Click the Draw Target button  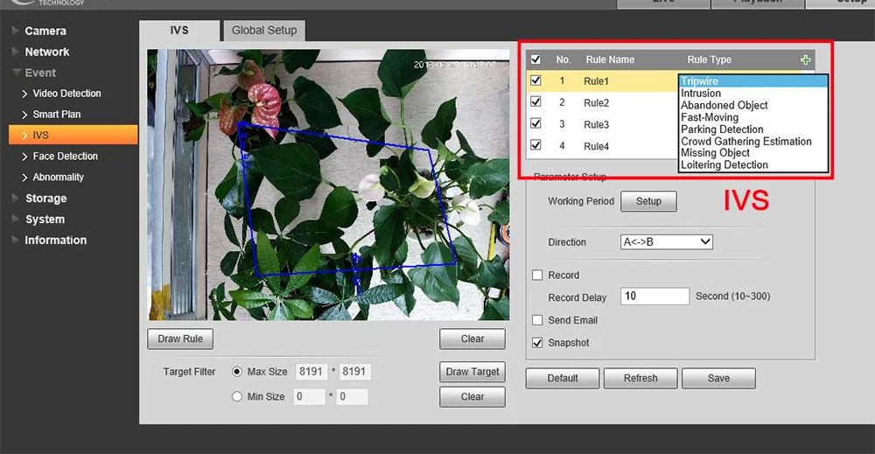[x=472, y=372]
